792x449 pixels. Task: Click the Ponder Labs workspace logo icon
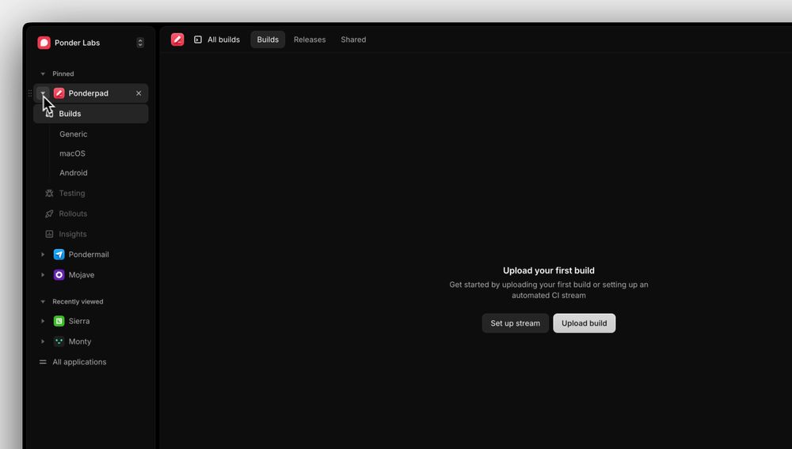44,43
